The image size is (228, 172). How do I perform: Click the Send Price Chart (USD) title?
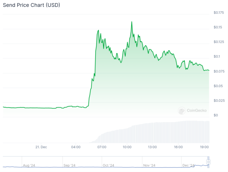tap(32, 5)
